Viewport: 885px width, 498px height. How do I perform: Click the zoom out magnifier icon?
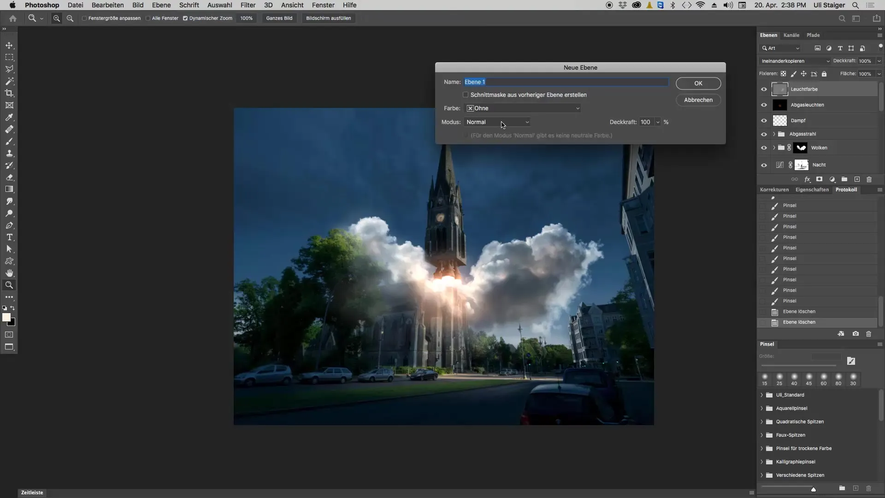[70, 18]
